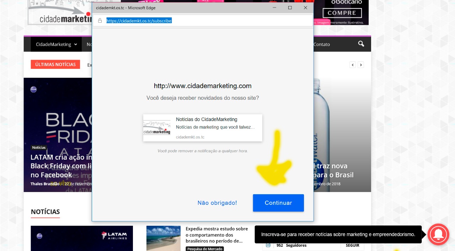This screenshot has width=455, height=251.
Task: Open the Contato menu item
Action: (322, 44)
